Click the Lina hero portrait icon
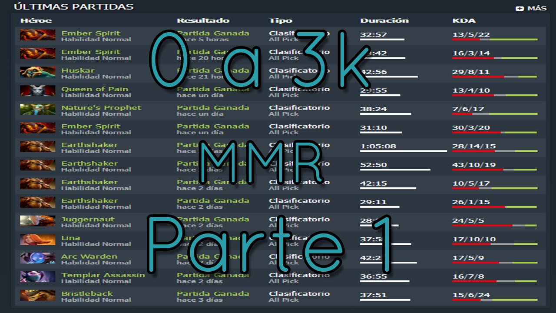The image size is (556, 313). (37, 240)
